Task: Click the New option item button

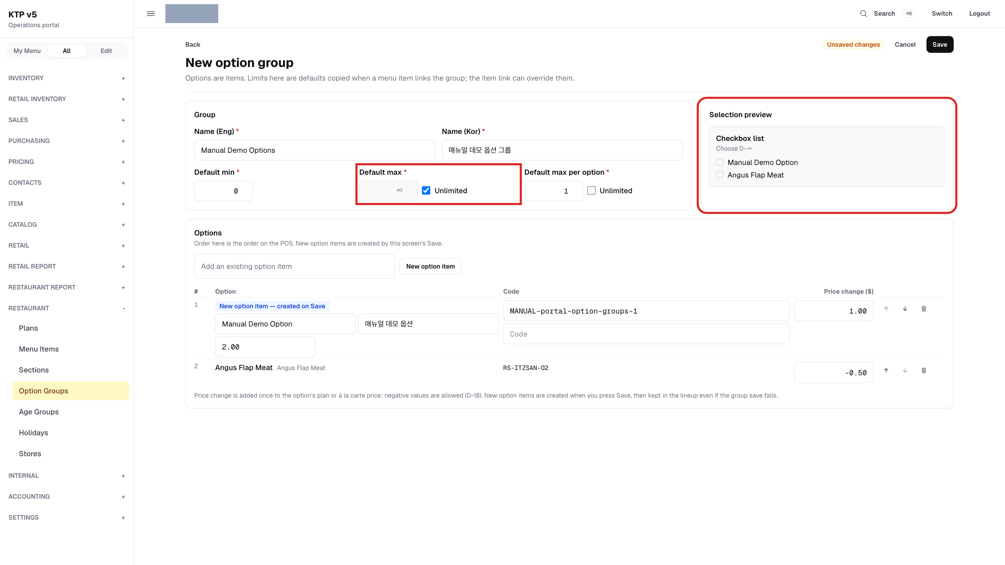Action: point(430,266)
